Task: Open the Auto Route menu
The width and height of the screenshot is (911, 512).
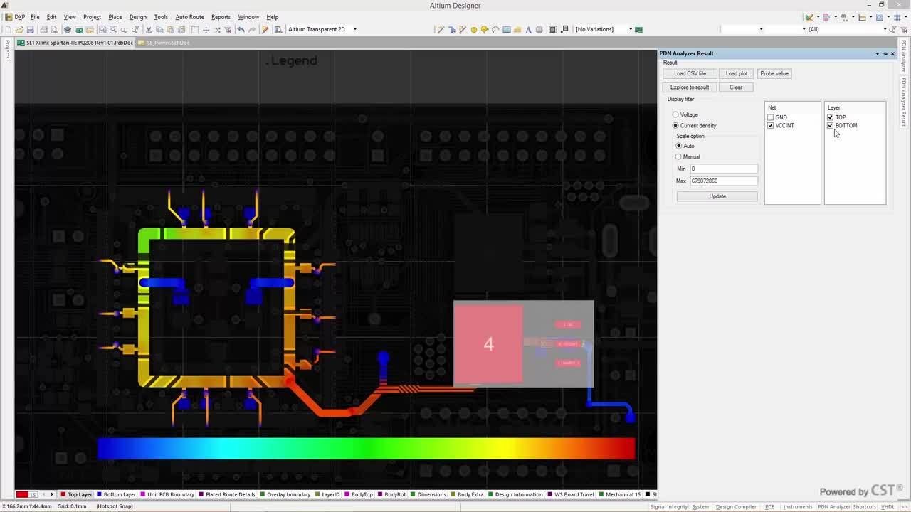Action: (189, 17)
